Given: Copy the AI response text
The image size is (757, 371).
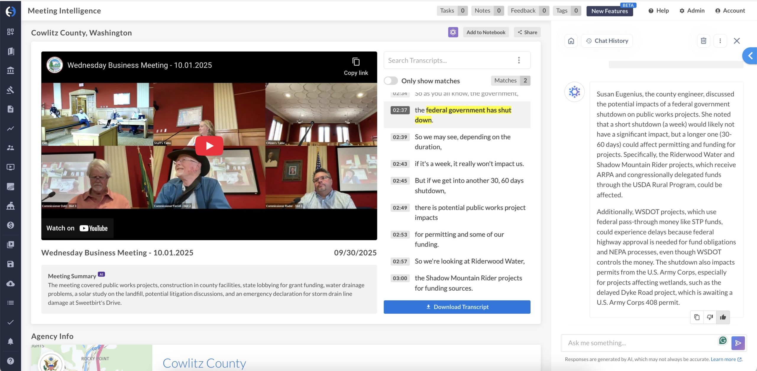Looking at the screenshot, I should tap(697, 317).
